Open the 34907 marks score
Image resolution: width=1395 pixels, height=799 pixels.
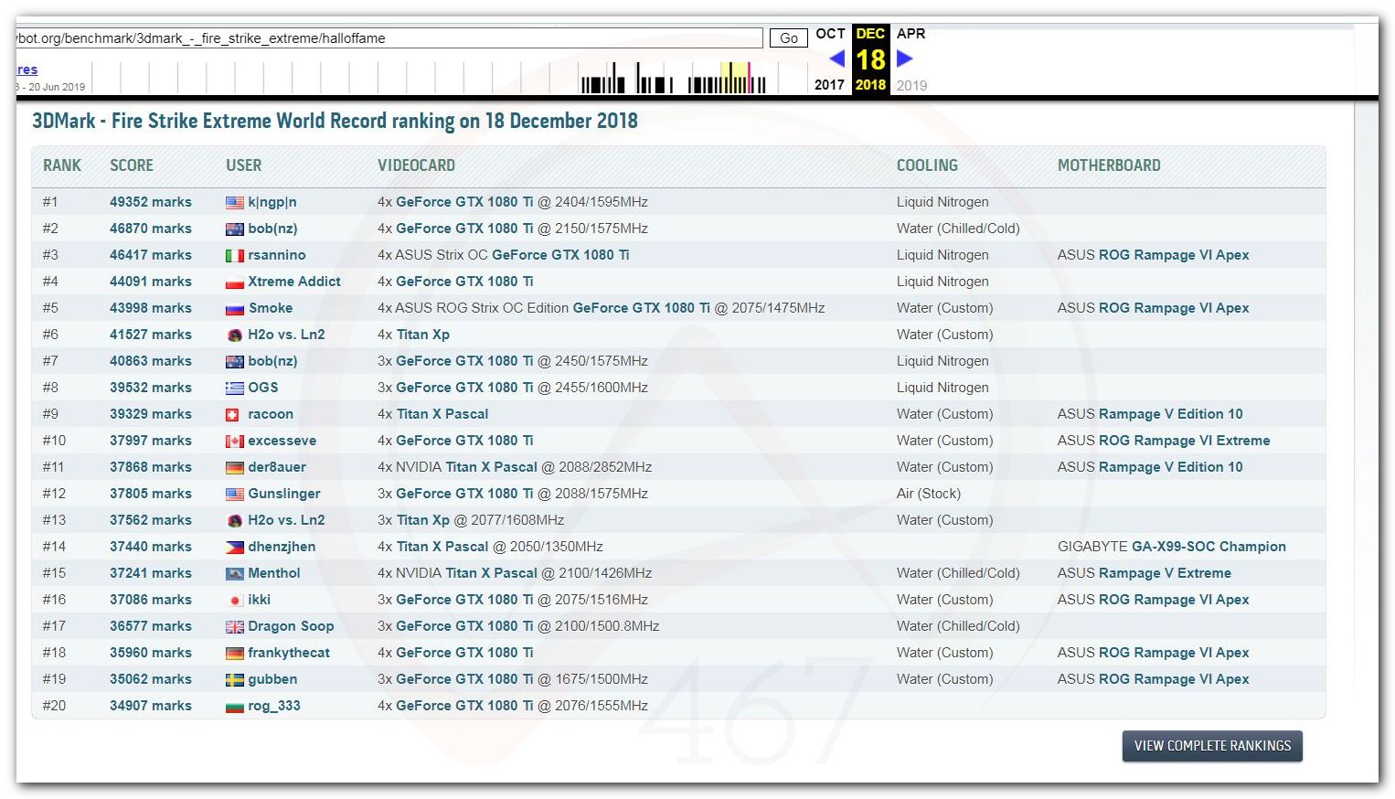[x=151, y=706]
